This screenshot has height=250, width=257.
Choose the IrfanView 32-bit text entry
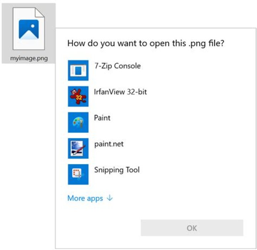tap(120, 92)
